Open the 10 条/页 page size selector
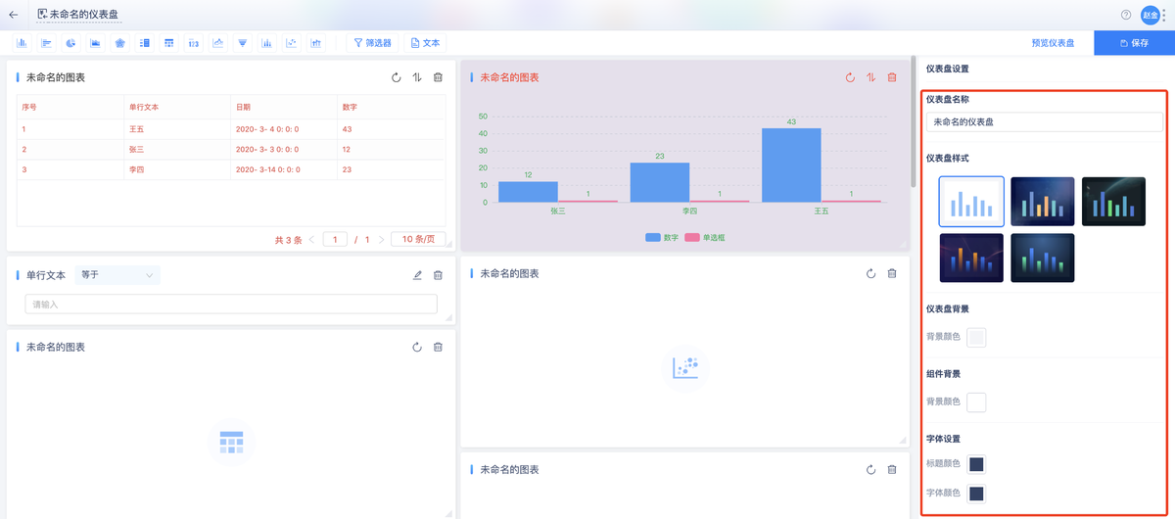Image resolution: width=1175 pixels, height=519 pixels. click(418, 239)
